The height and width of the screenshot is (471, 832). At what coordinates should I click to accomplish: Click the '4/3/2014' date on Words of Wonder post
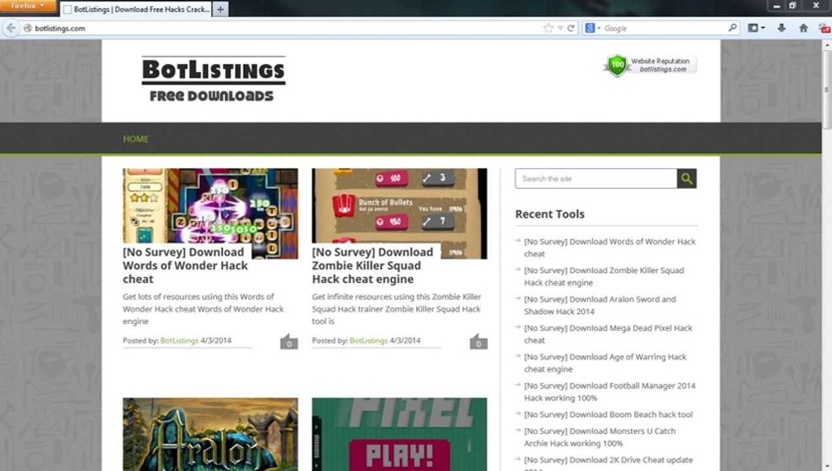(x=216, y=341)
